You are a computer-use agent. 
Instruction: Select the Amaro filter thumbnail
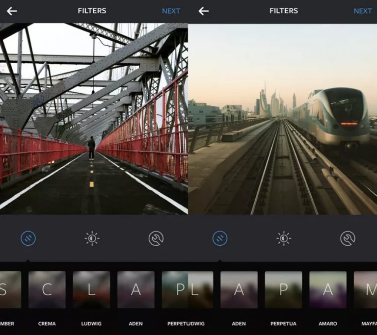(327, 289)
